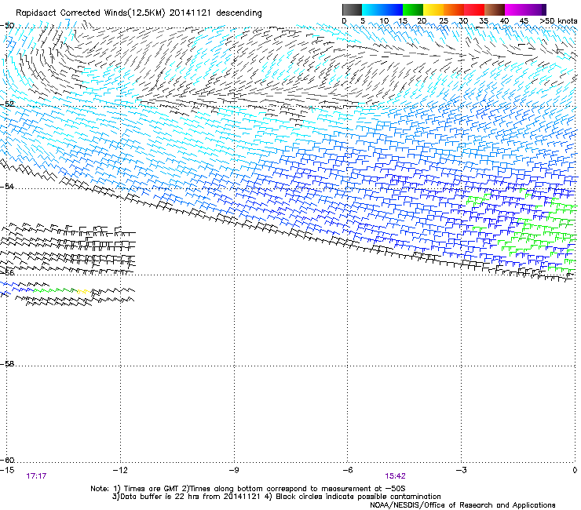Click the "45" legend scale value
Screen dimensions: 581x510
[524, 20]
